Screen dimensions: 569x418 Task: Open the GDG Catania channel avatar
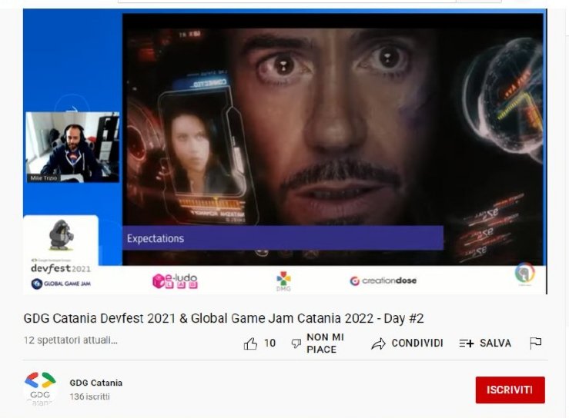[40, 390]
